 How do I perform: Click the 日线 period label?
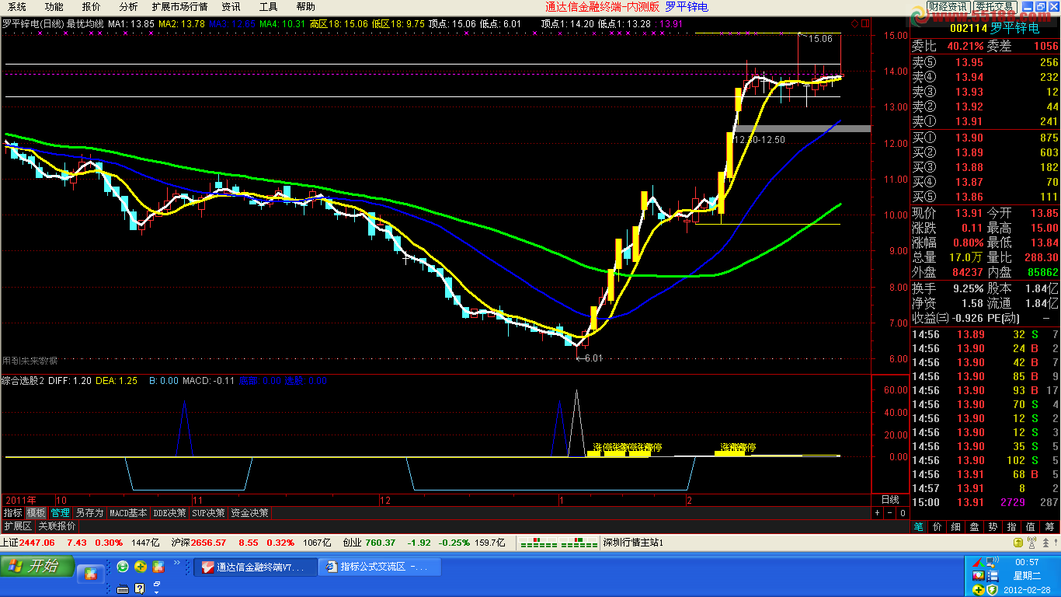pyautogui.click(x=890, y=500)
